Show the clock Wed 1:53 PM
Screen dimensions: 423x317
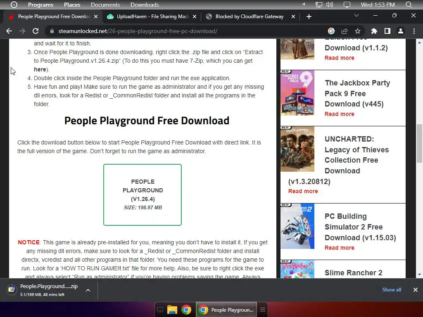pyautogui.click(x=378, y=5)
